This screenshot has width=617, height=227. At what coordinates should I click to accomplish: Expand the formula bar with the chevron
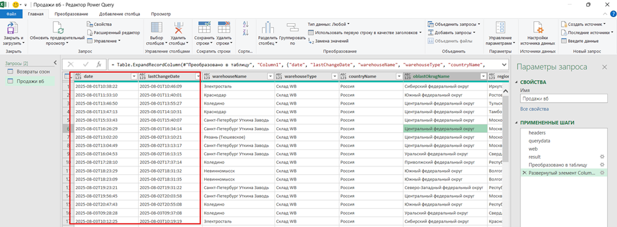504,64
